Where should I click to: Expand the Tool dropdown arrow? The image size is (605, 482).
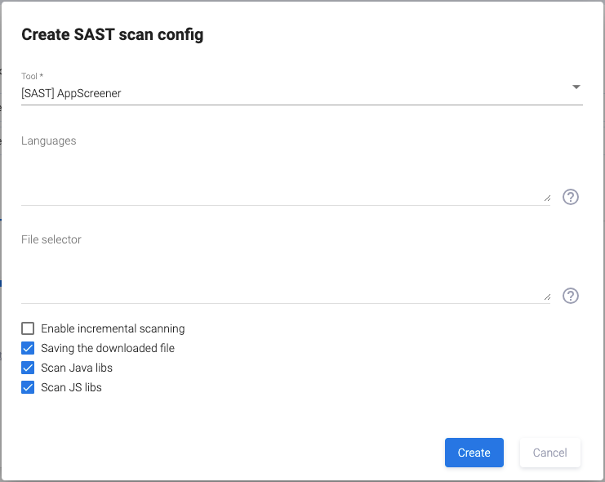pos(576,87)
